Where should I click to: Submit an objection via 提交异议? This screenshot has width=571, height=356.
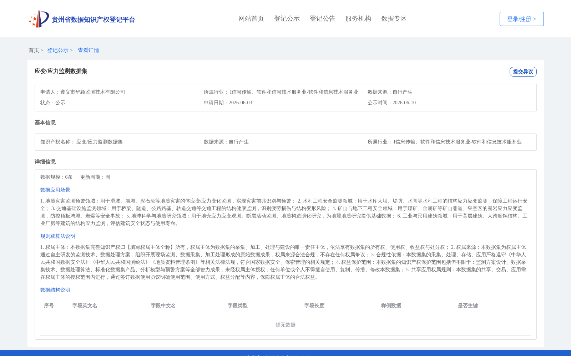pyautogui.click(x=523, y=72)
